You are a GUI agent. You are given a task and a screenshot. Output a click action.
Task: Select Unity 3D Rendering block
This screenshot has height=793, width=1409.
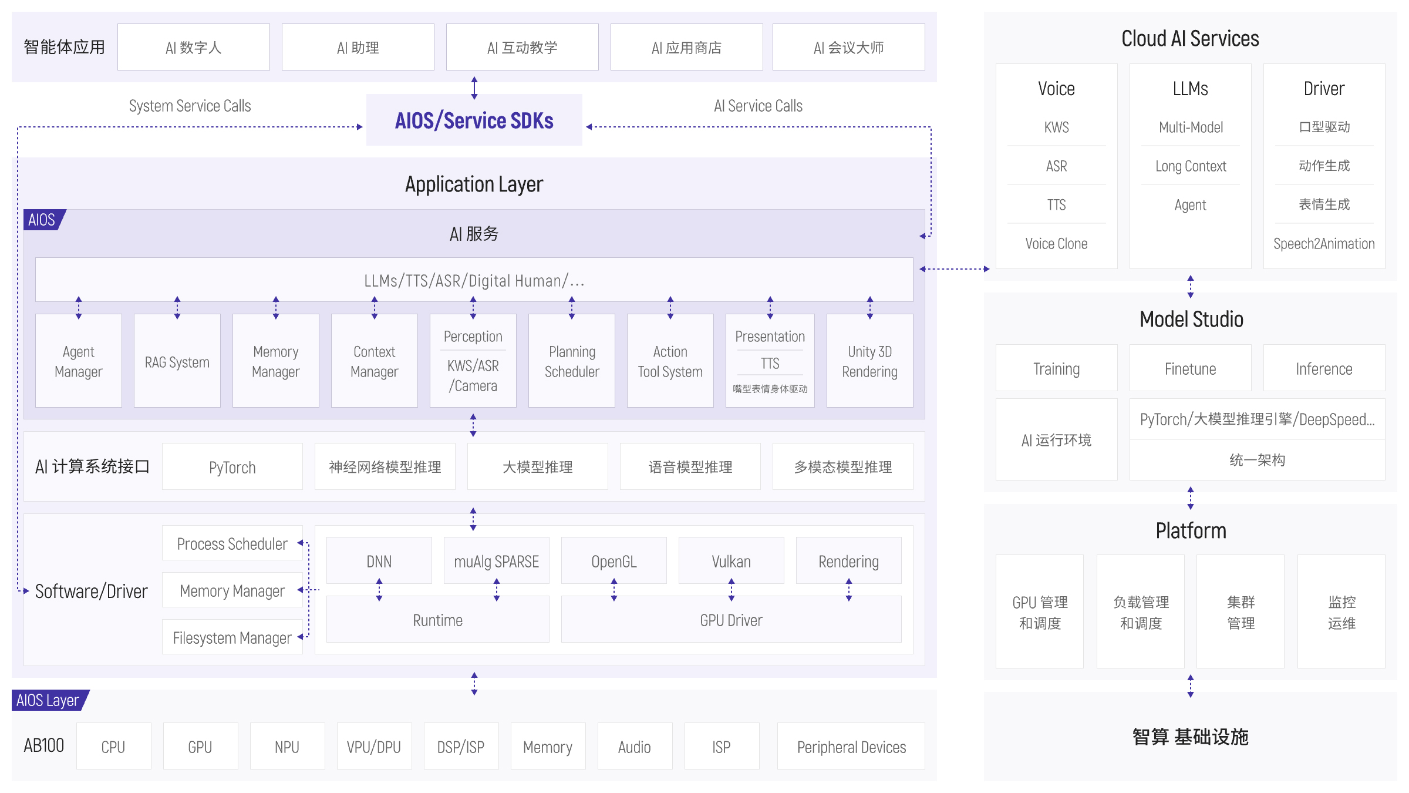tap(869, 361)
